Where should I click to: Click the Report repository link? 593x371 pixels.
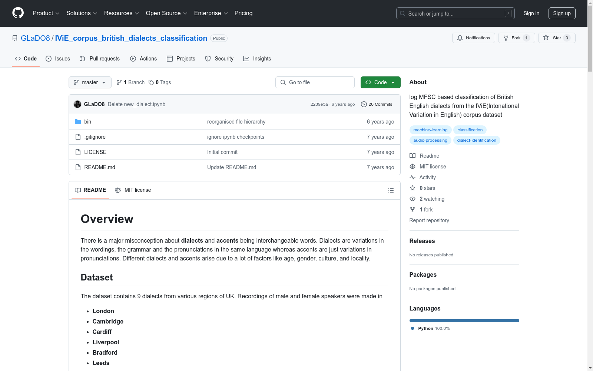tap(429, 220)
